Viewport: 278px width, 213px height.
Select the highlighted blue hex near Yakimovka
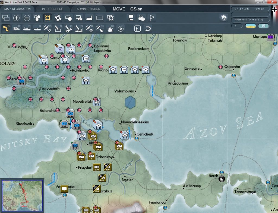pyautogui.click(x=130, y=102)
